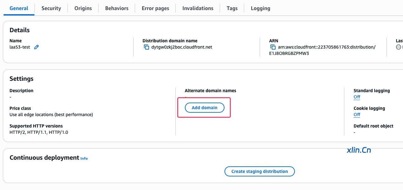The image size is (403, 190).
Task: Switch to the Security tab
Action: (51, 8)
